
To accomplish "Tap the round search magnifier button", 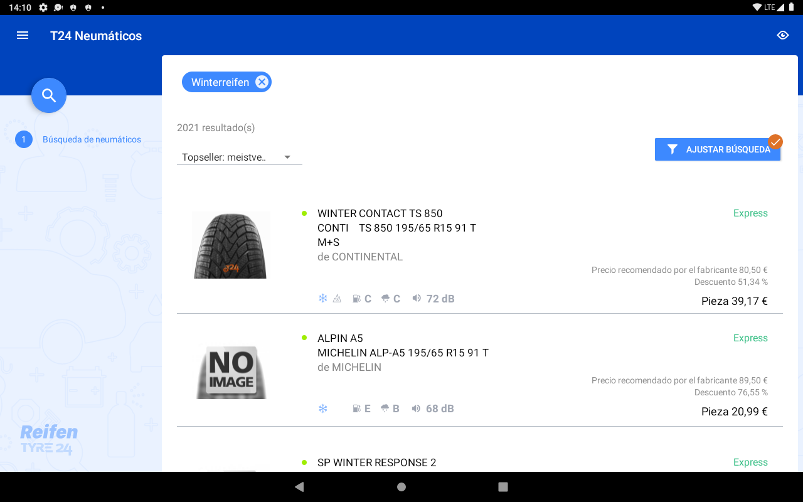I will pos(49,95).
